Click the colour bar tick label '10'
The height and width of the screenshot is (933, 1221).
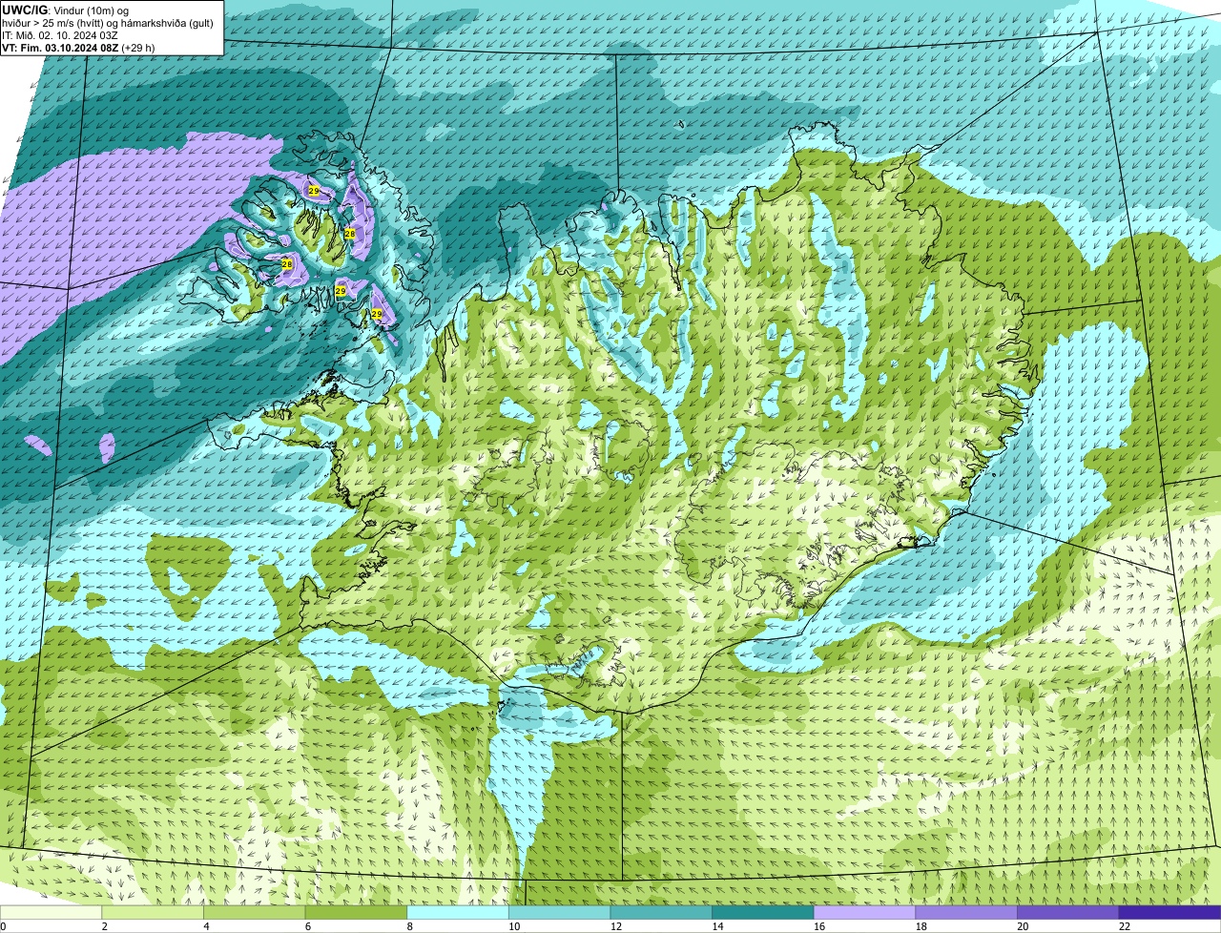pyautogui.click(x=514, y=926)
